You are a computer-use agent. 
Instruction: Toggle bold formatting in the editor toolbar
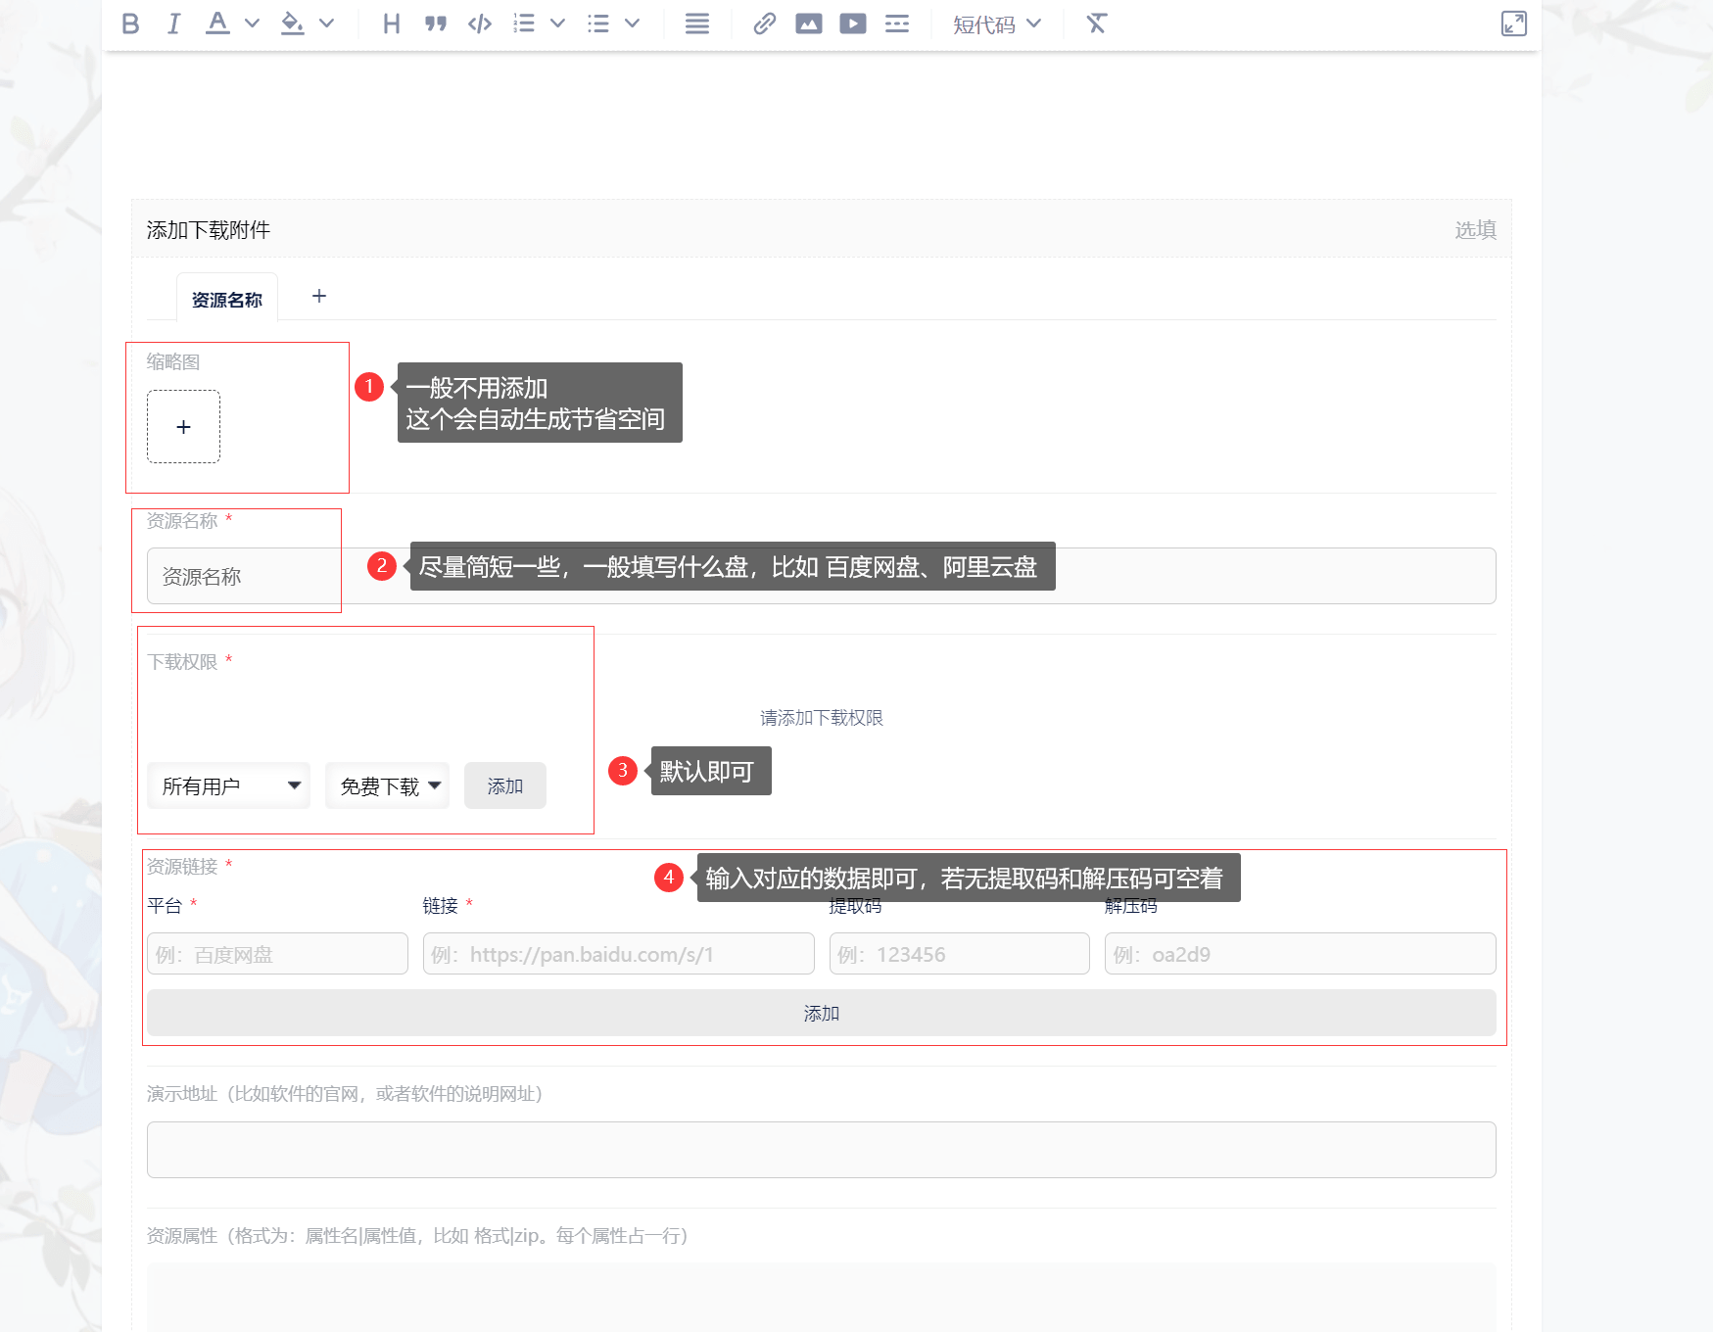tap(130, 24)
